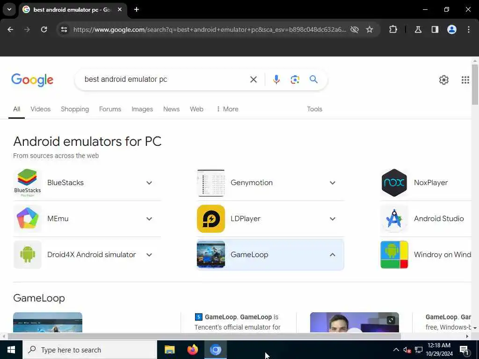Image resolution: width=479 pixels, height=359 pixels.
Task: Select the LDPlayer label
Action: [x=246, y=219]
